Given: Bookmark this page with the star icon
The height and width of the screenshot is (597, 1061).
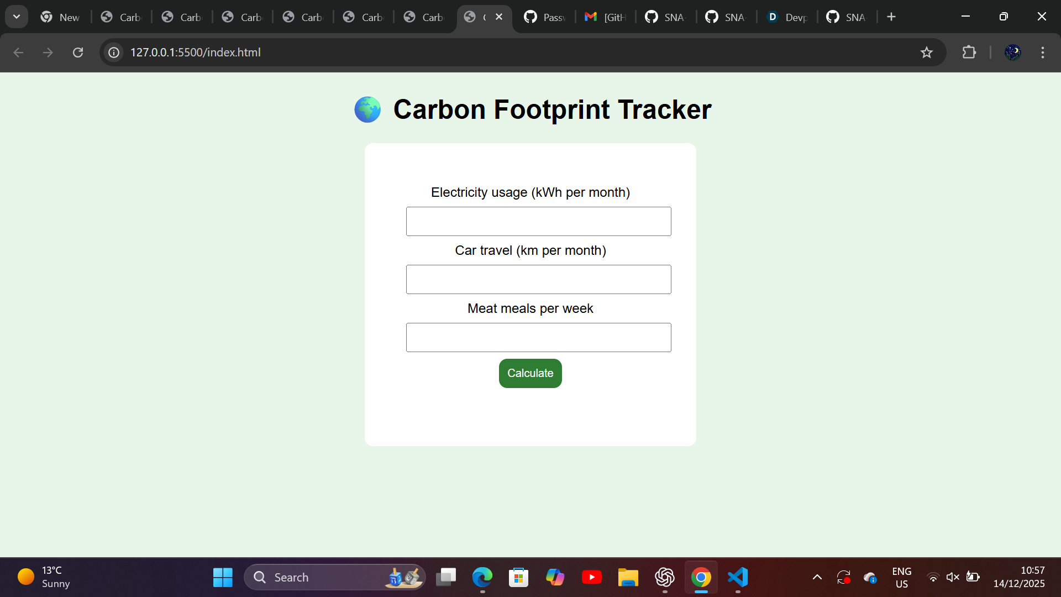Looking at the screenshot, I should click(926, 53).
